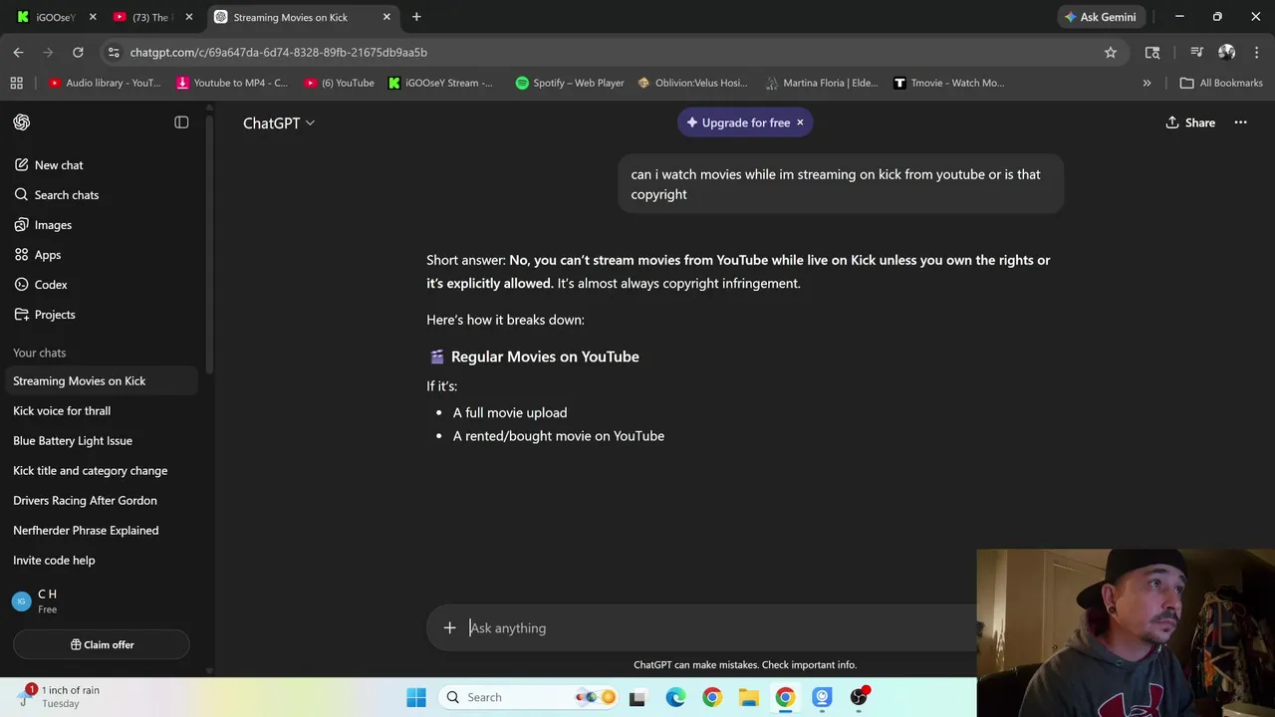Dismiss the Upgrade for free banner

point(800,122)
